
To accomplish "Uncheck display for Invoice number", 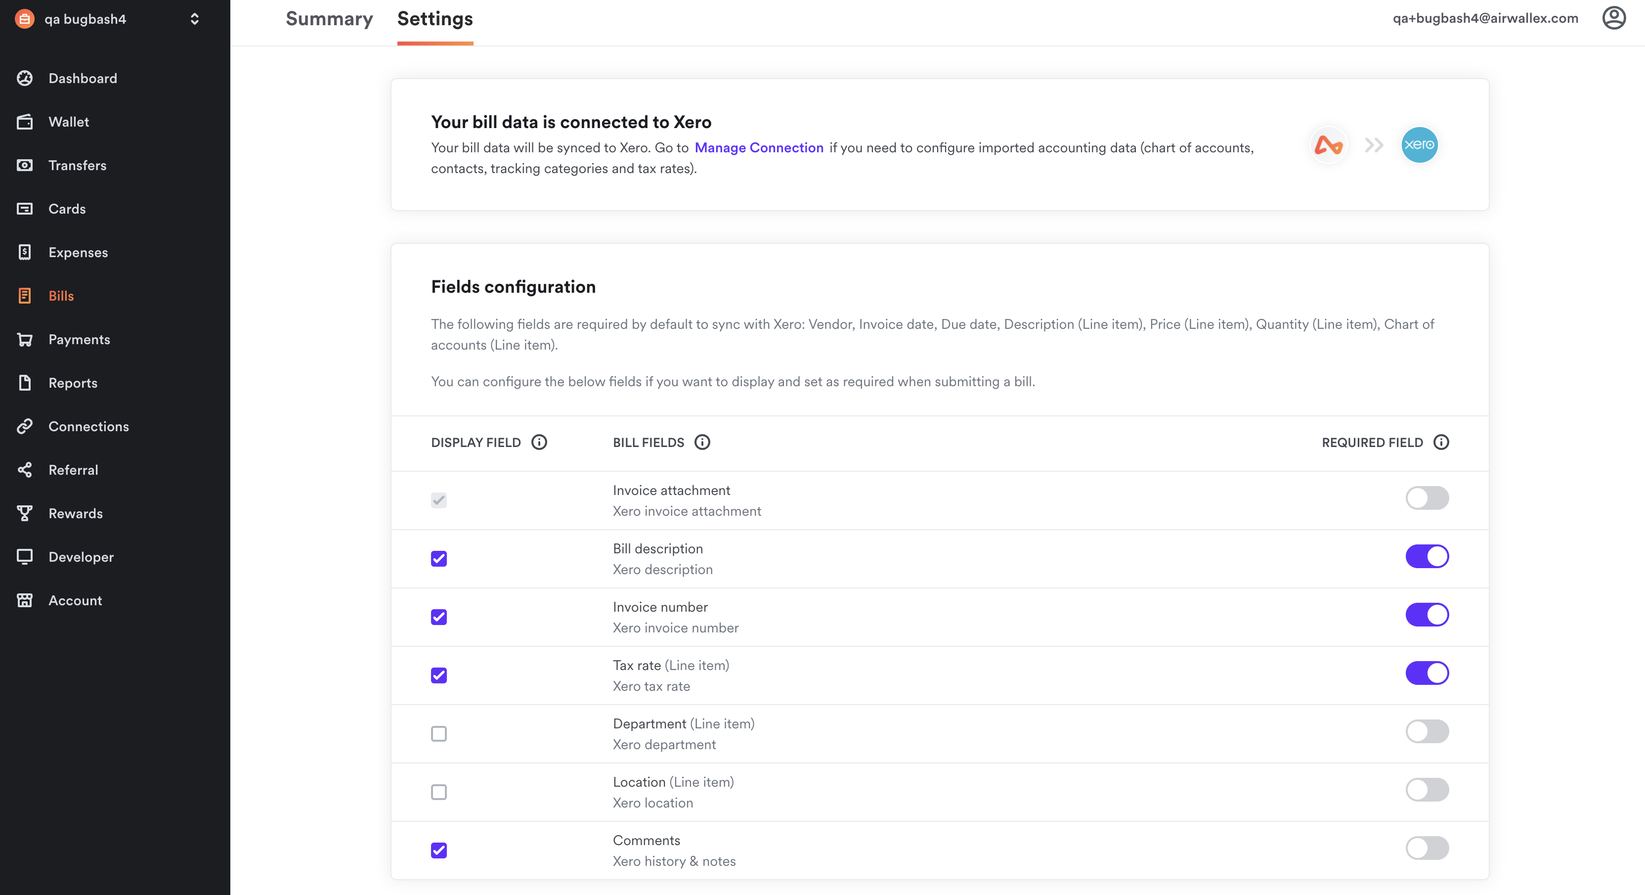I will [439, 617].
